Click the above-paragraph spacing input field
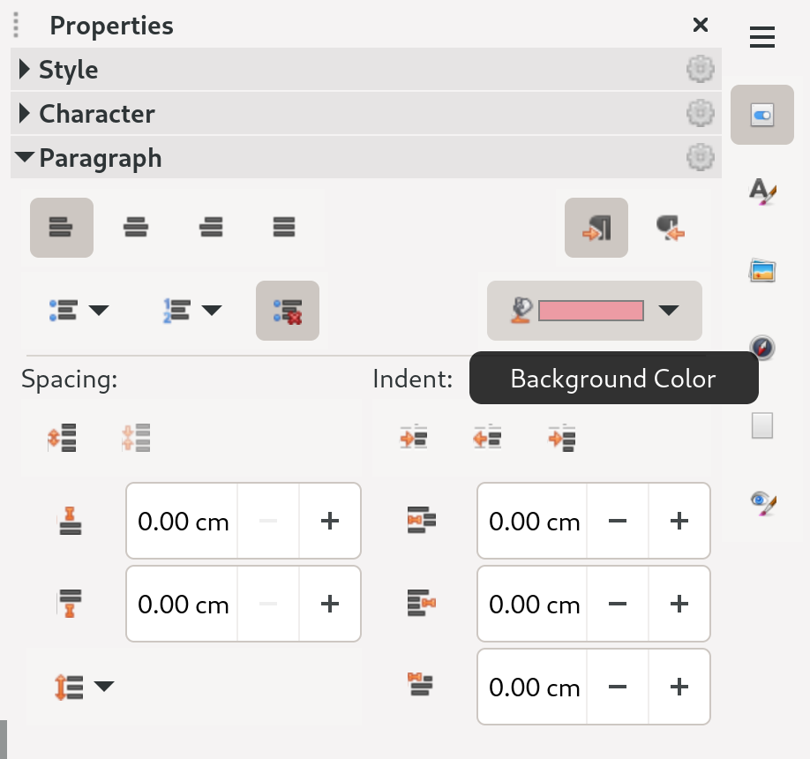The height and width of the screenshot is (759, 810). coord(183,521)
